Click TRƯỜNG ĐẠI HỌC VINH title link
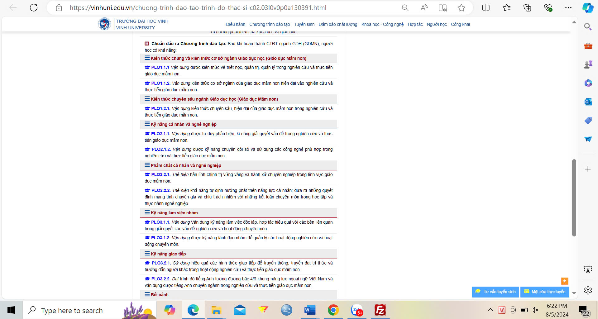The width and height of the screenshot is (598, 319). (142, 21)
